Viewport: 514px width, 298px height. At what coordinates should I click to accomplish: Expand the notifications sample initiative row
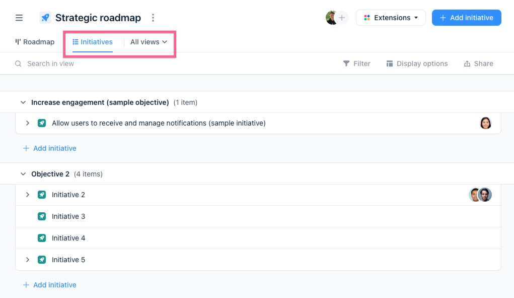point(28,123)
